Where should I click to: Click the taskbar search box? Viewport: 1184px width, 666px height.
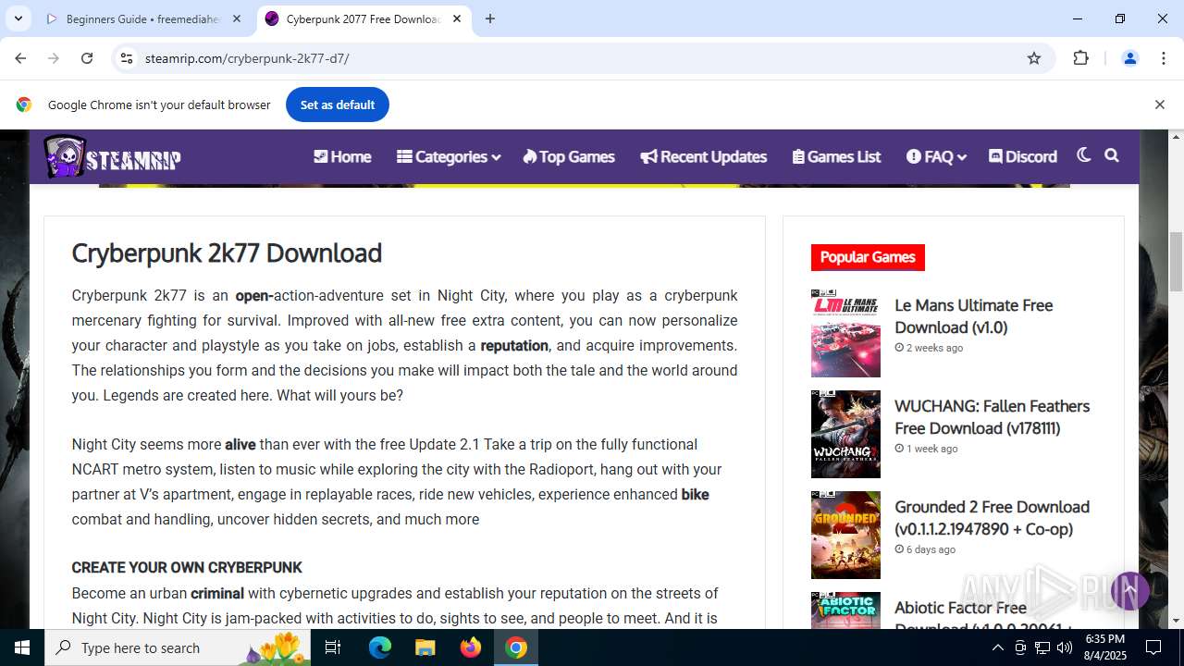click(179, 647)
